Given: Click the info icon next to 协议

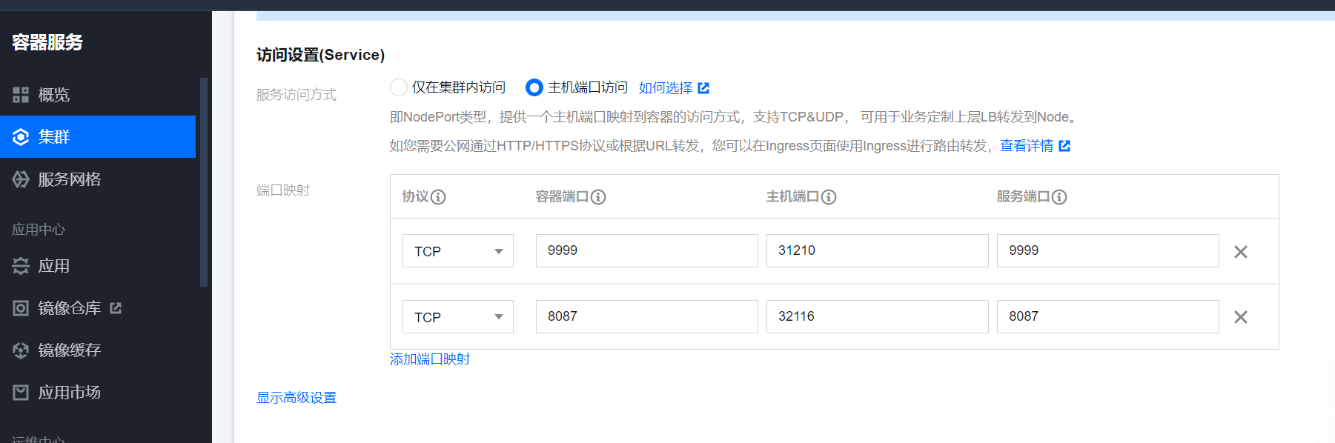Looking at the screenshot, I should click(x=438, y=197).
